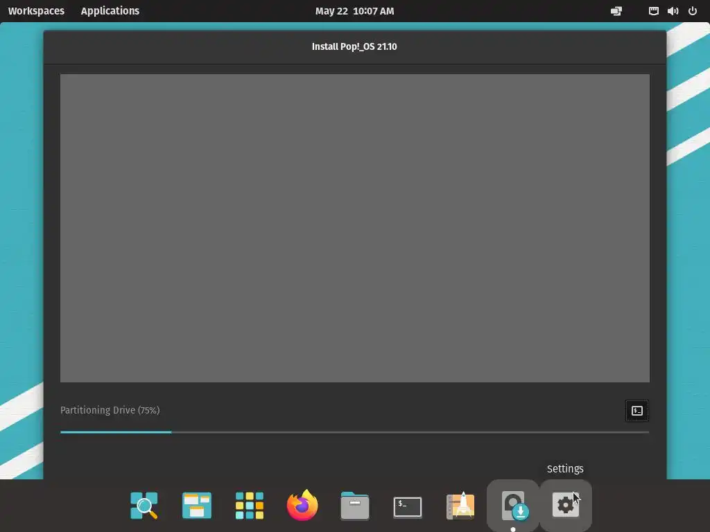Click the Partitioning Drive (75%) status text
This screenshot has height=532, width=710.
click(x=110, y=410)
